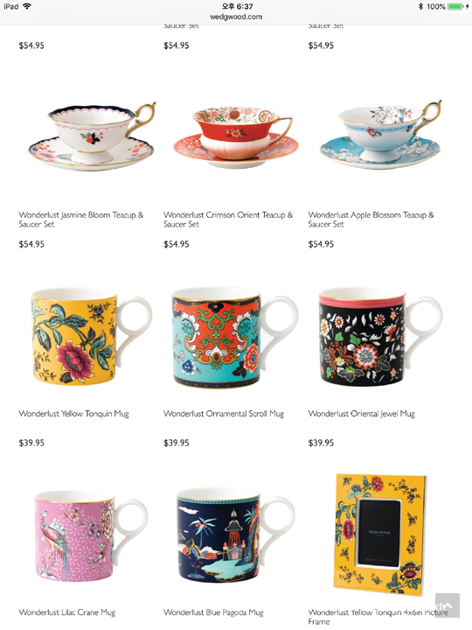Open Wonderlust Blue Pagoda Mug link

pyautogui.click(x=213, y=612)
